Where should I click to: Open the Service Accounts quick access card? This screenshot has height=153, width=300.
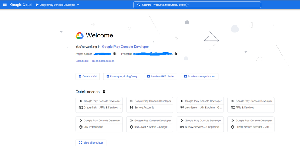click(149, 105)
